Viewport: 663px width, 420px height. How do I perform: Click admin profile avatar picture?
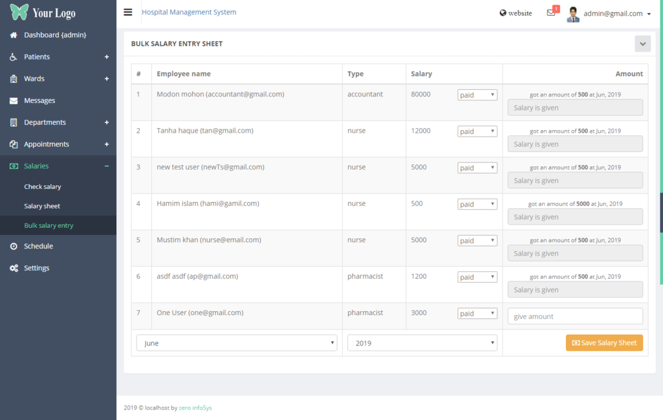tap(573, 14)
